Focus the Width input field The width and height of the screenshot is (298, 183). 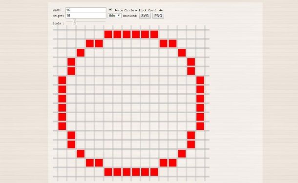coord(85,10)
